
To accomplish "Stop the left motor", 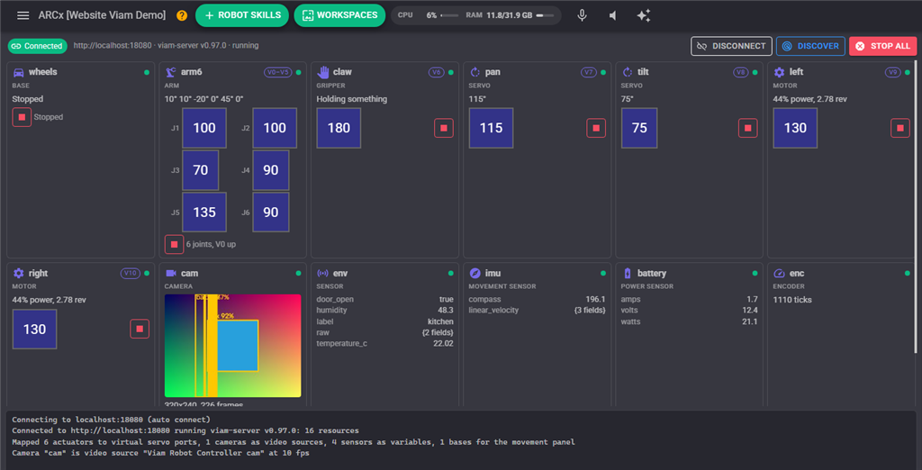I will point(900,128).
